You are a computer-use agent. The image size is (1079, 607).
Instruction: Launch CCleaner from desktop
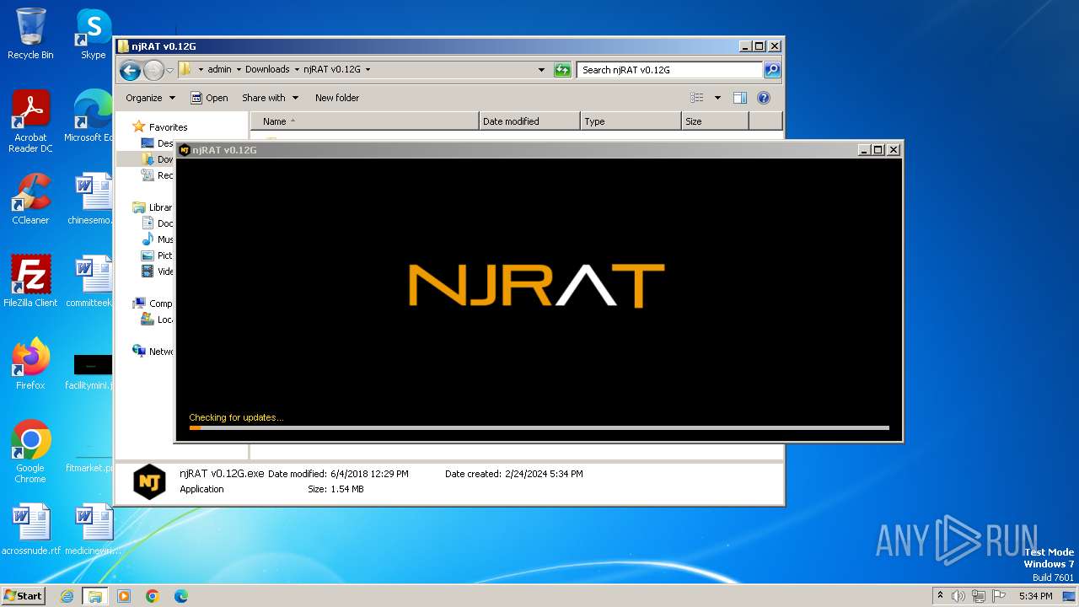coord(30,199)
